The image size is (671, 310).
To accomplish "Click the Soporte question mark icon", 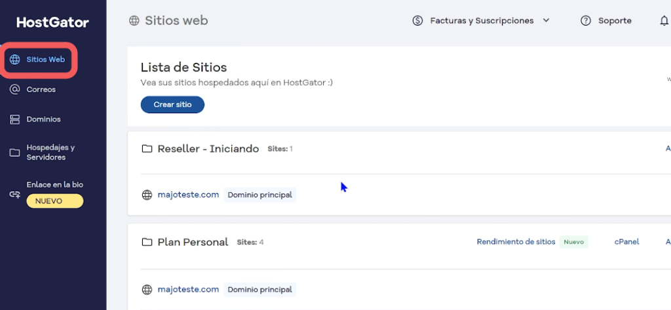I will [586, 20].
